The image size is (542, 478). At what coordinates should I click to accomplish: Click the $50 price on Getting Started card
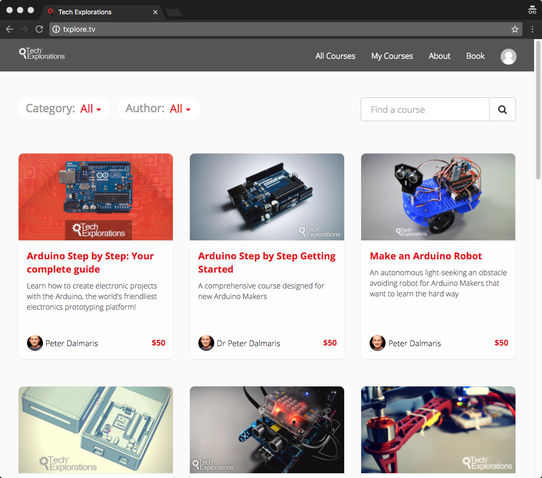330,342
